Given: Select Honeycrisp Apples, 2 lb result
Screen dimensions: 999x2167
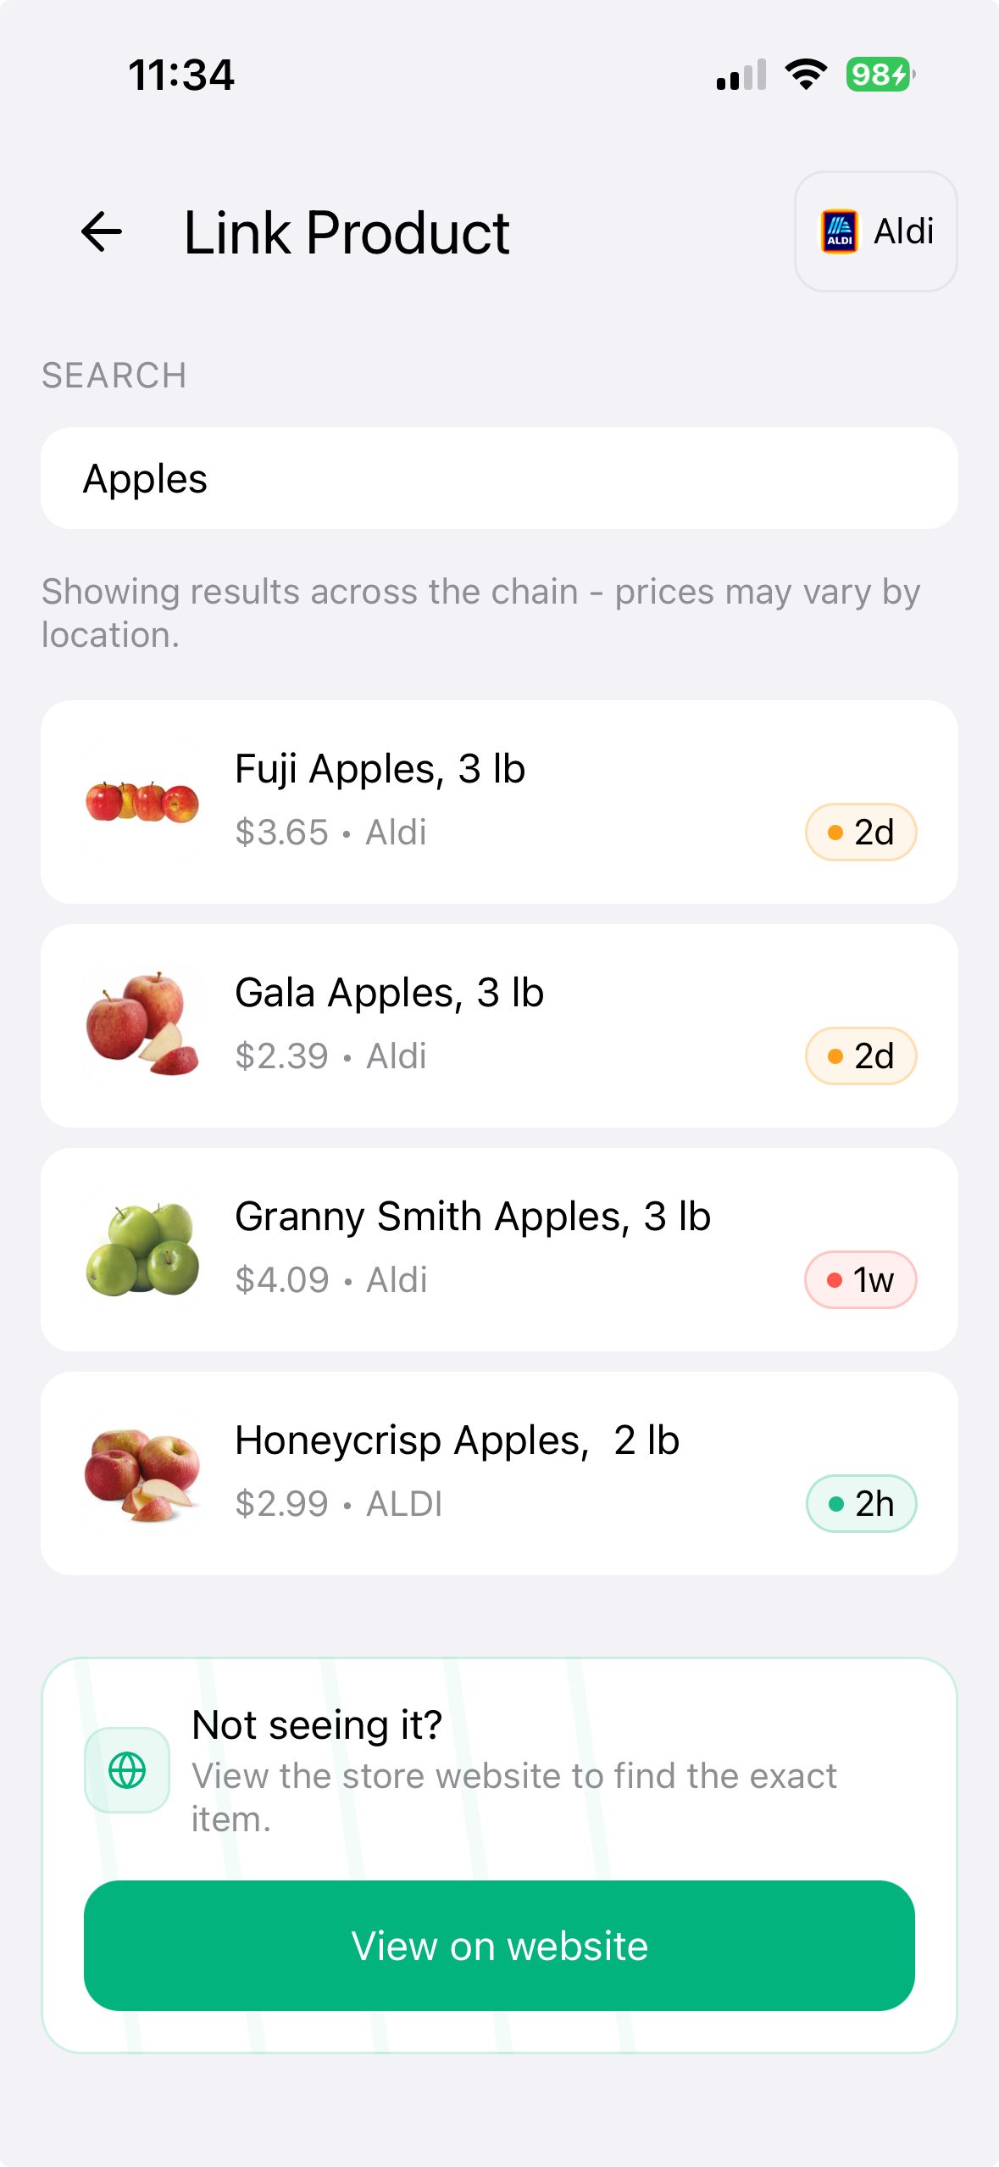Looking at the screenshot, I should tap(499, 1473).
